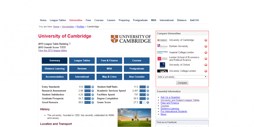Remove Imperial College London from comparison
The width and height of the screenshot is (254, 127).
point(206,52)
